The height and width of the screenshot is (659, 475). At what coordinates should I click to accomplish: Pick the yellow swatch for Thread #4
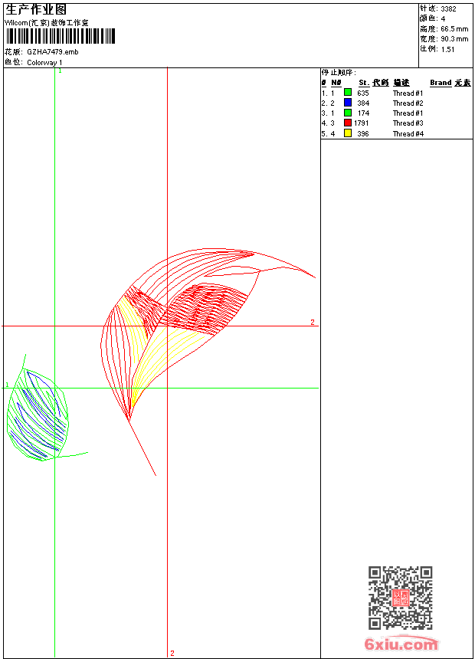(x=347, y=133)
